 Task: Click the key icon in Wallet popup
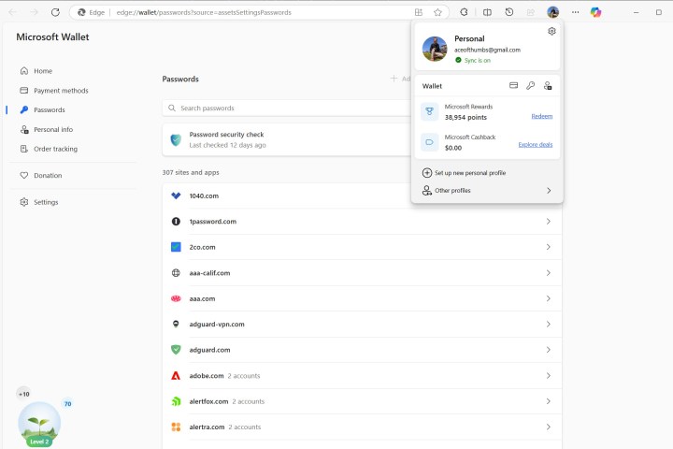click(530, 85)
